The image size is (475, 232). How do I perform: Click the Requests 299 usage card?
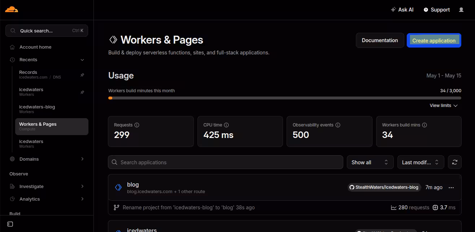pos(151,131)
